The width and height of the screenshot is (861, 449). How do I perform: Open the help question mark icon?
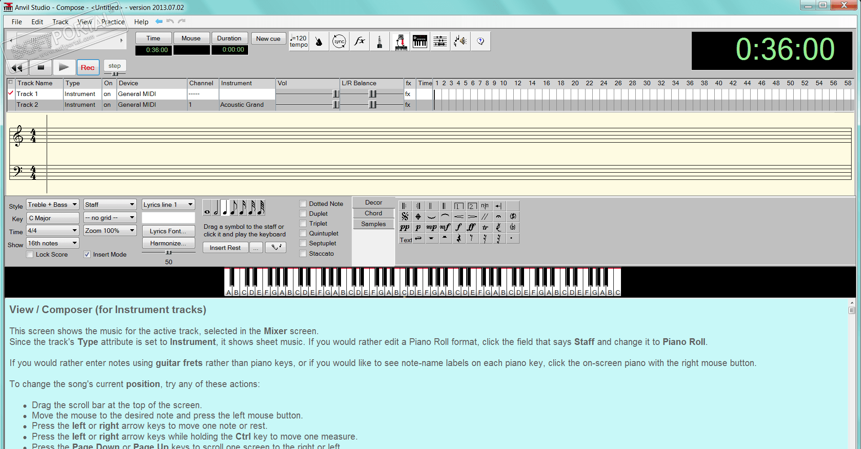pos(481,41)
